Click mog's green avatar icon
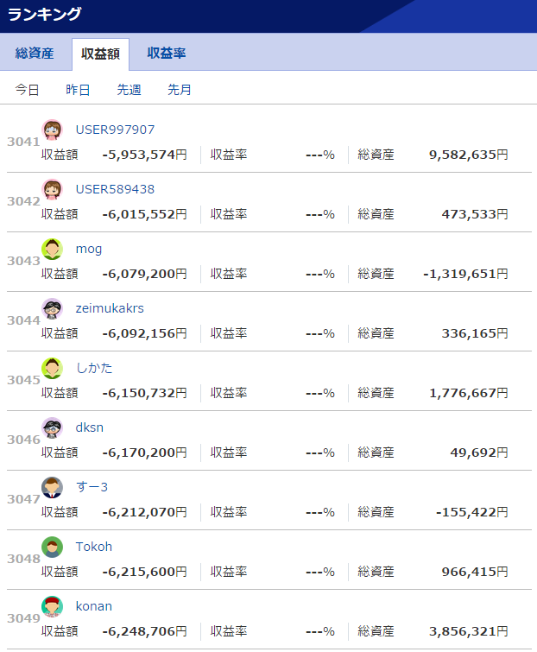This screenshot has height=652, width=537. [52, 249]
